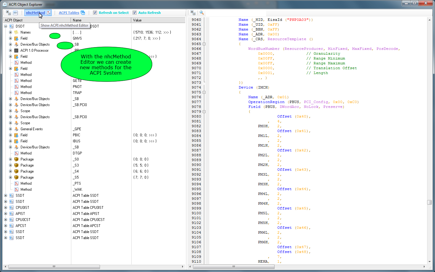The image size is (435, 272).
Task: Click the expand/collapse tree icon in left toolbar
Action: point(8,13)
